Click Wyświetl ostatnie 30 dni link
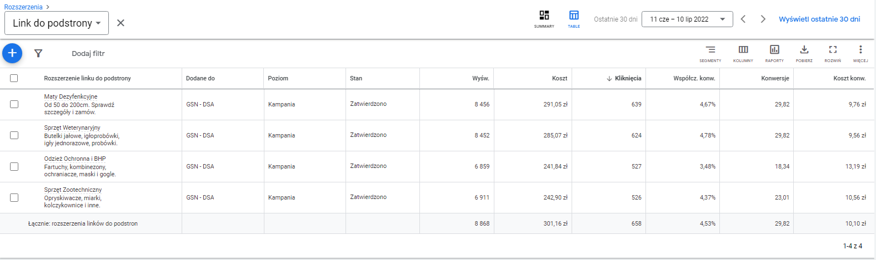Image resolution: width=876 pixels, height=260 pixels. 819,19
